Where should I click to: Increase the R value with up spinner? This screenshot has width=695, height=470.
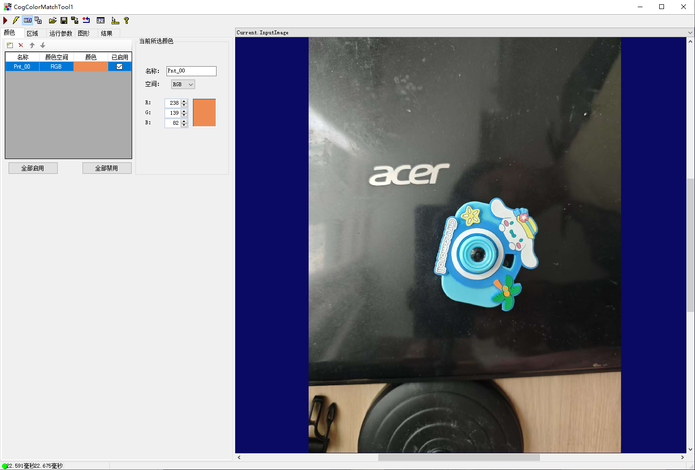click(x=184, y=101)
